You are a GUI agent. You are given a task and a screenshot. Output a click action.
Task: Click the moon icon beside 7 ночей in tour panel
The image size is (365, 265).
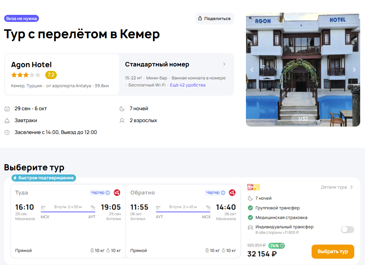(250, 198)
